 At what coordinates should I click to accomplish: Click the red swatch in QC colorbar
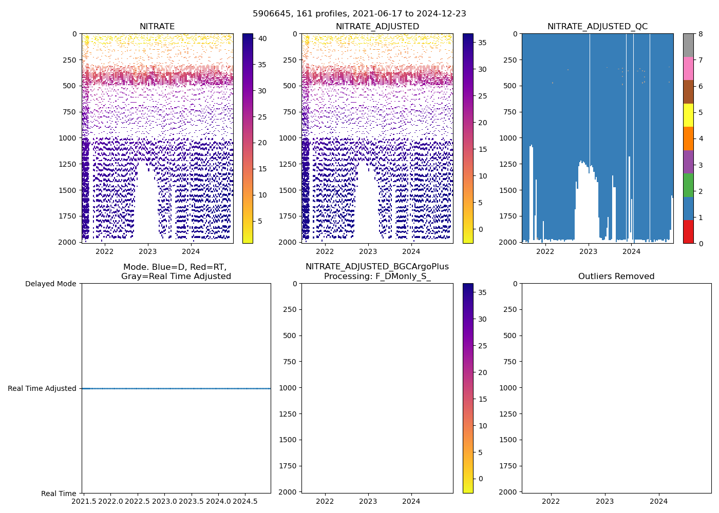coord(688,231)
